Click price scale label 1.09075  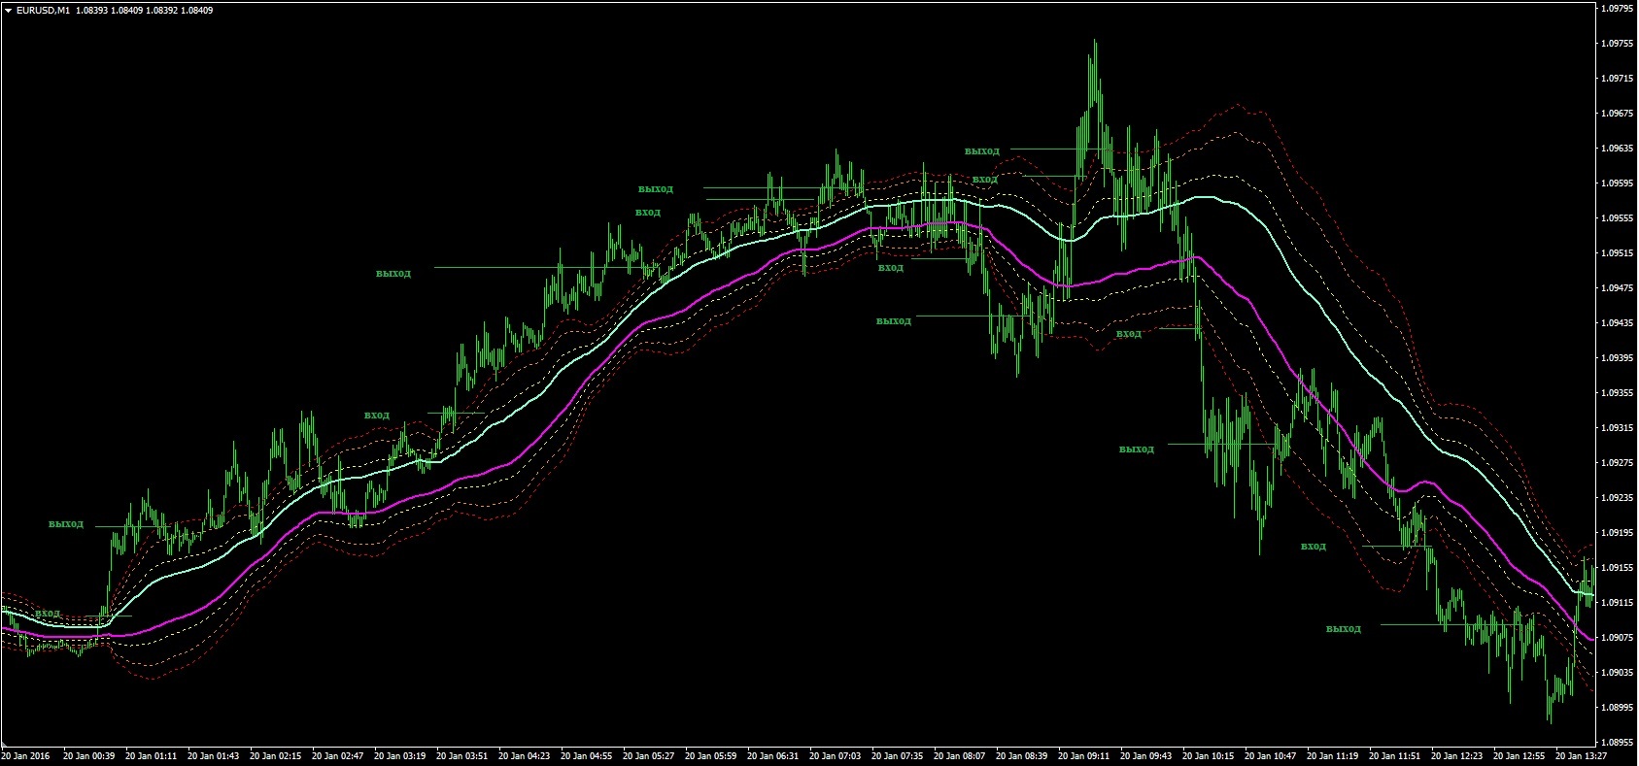1618,638
